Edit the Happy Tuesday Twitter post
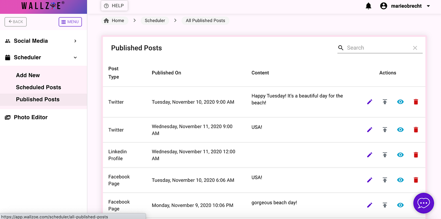The image size is (441, 219). point(370,102)
